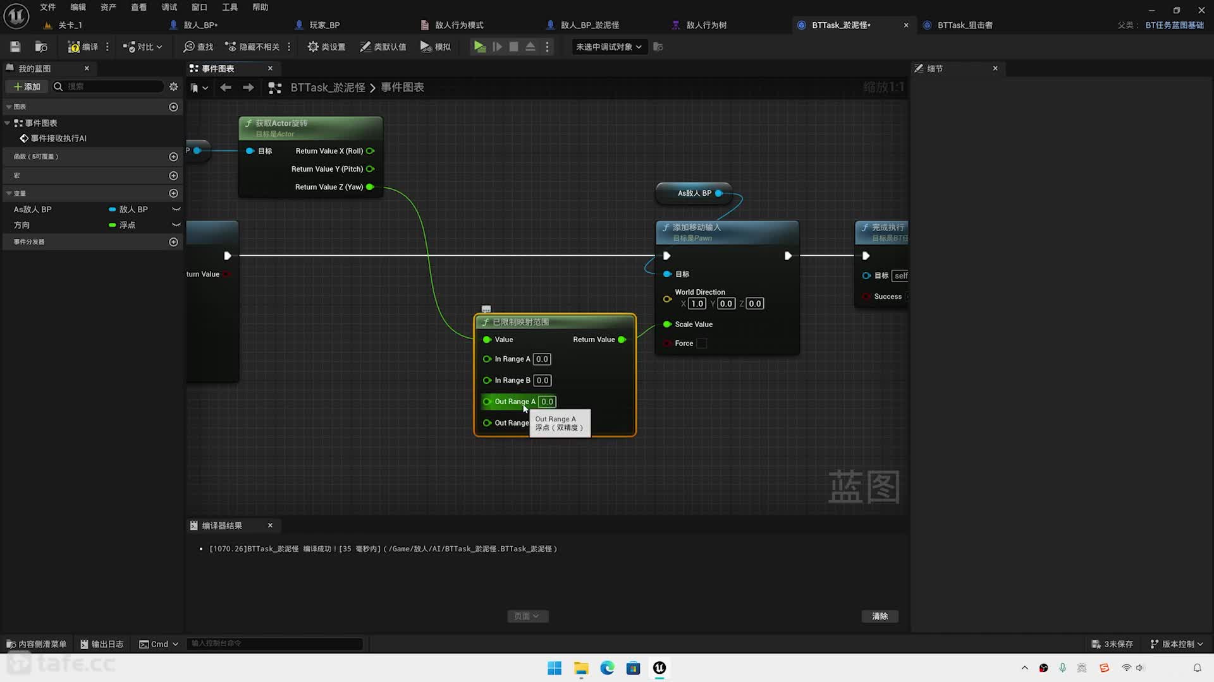Collapse the 变量 variables section
1214x682 pixels.
coord(9,193)
